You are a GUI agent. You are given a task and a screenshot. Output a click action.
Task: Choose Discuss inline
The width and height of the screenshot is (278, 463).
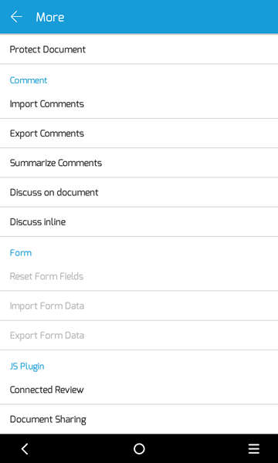[x=139, y=222]
